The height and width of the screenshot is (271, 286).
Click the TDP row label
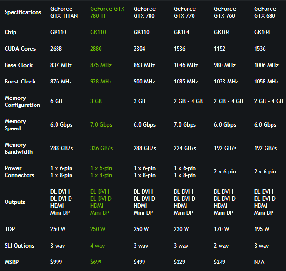[x=10, y=229]
